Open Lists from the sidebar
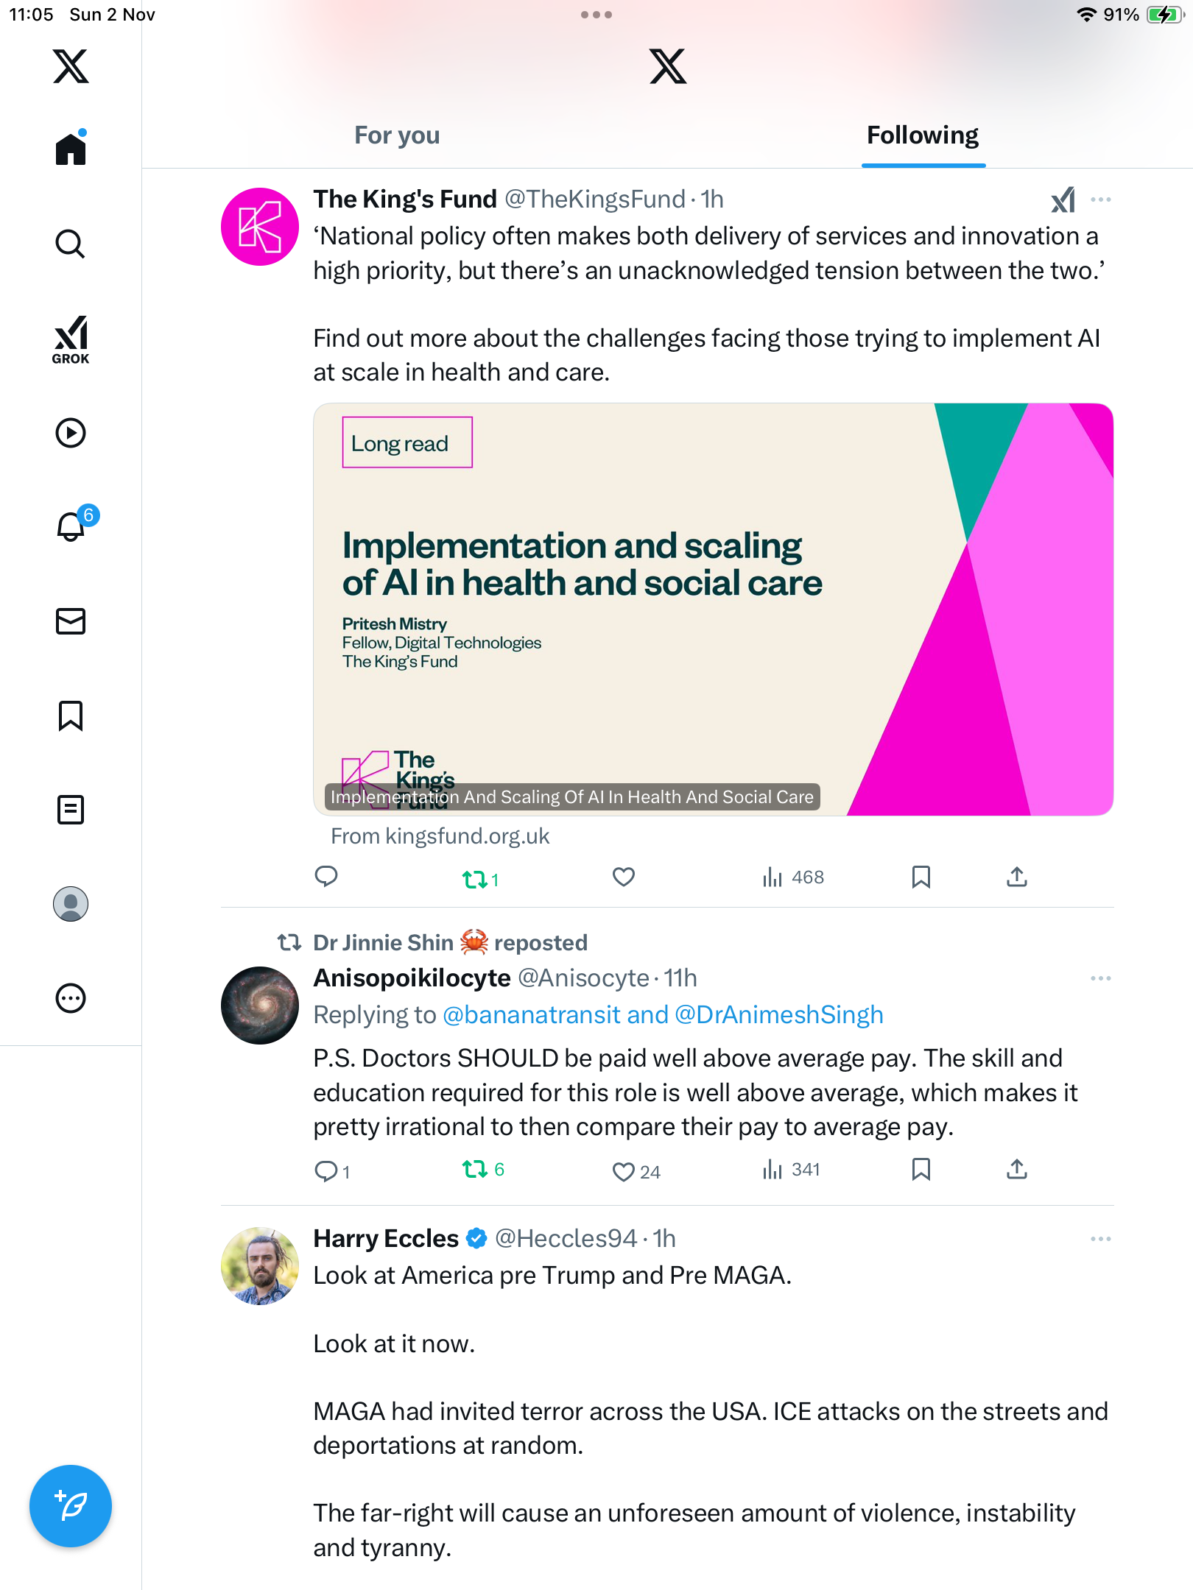Viewport: 1193px width, 1590px height. pos(71,810)
